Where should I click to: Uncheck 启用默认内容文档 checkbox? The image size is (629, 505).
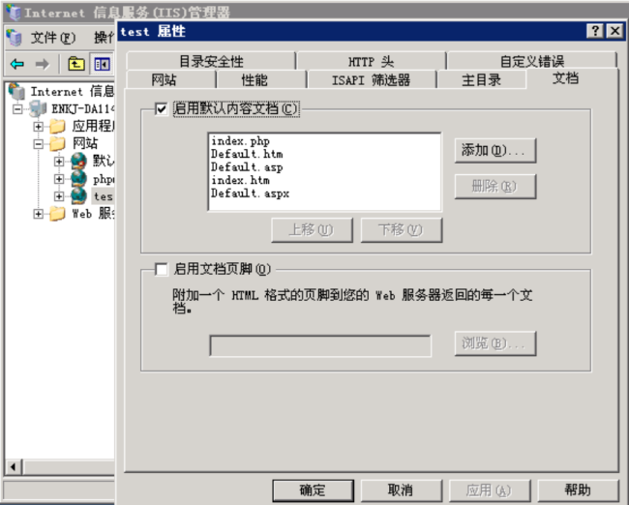pyautogui.click(x=162, y=109)
